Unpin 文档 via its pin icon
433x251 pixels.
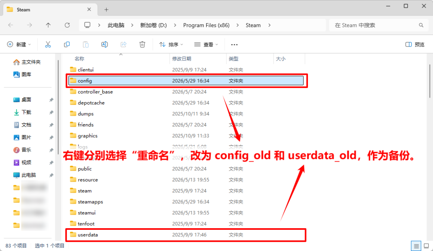coord(51,125)
